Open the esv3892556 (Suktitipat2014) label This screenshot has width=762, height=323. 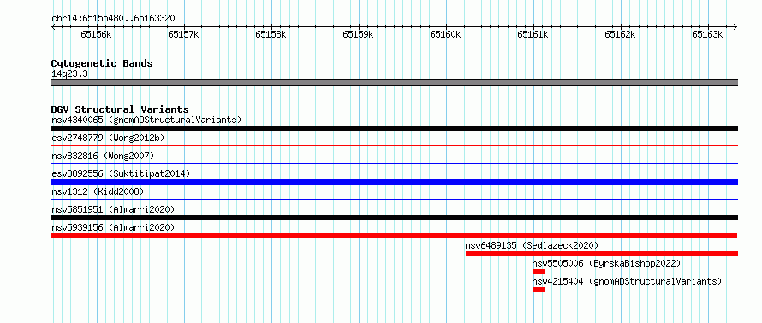pyautogui.click(x=121, y=173)
